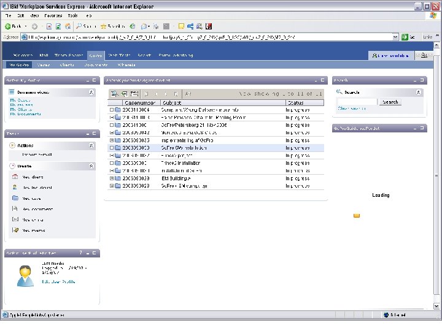Check the box for the Prince2 installation case

click(112, 163)
